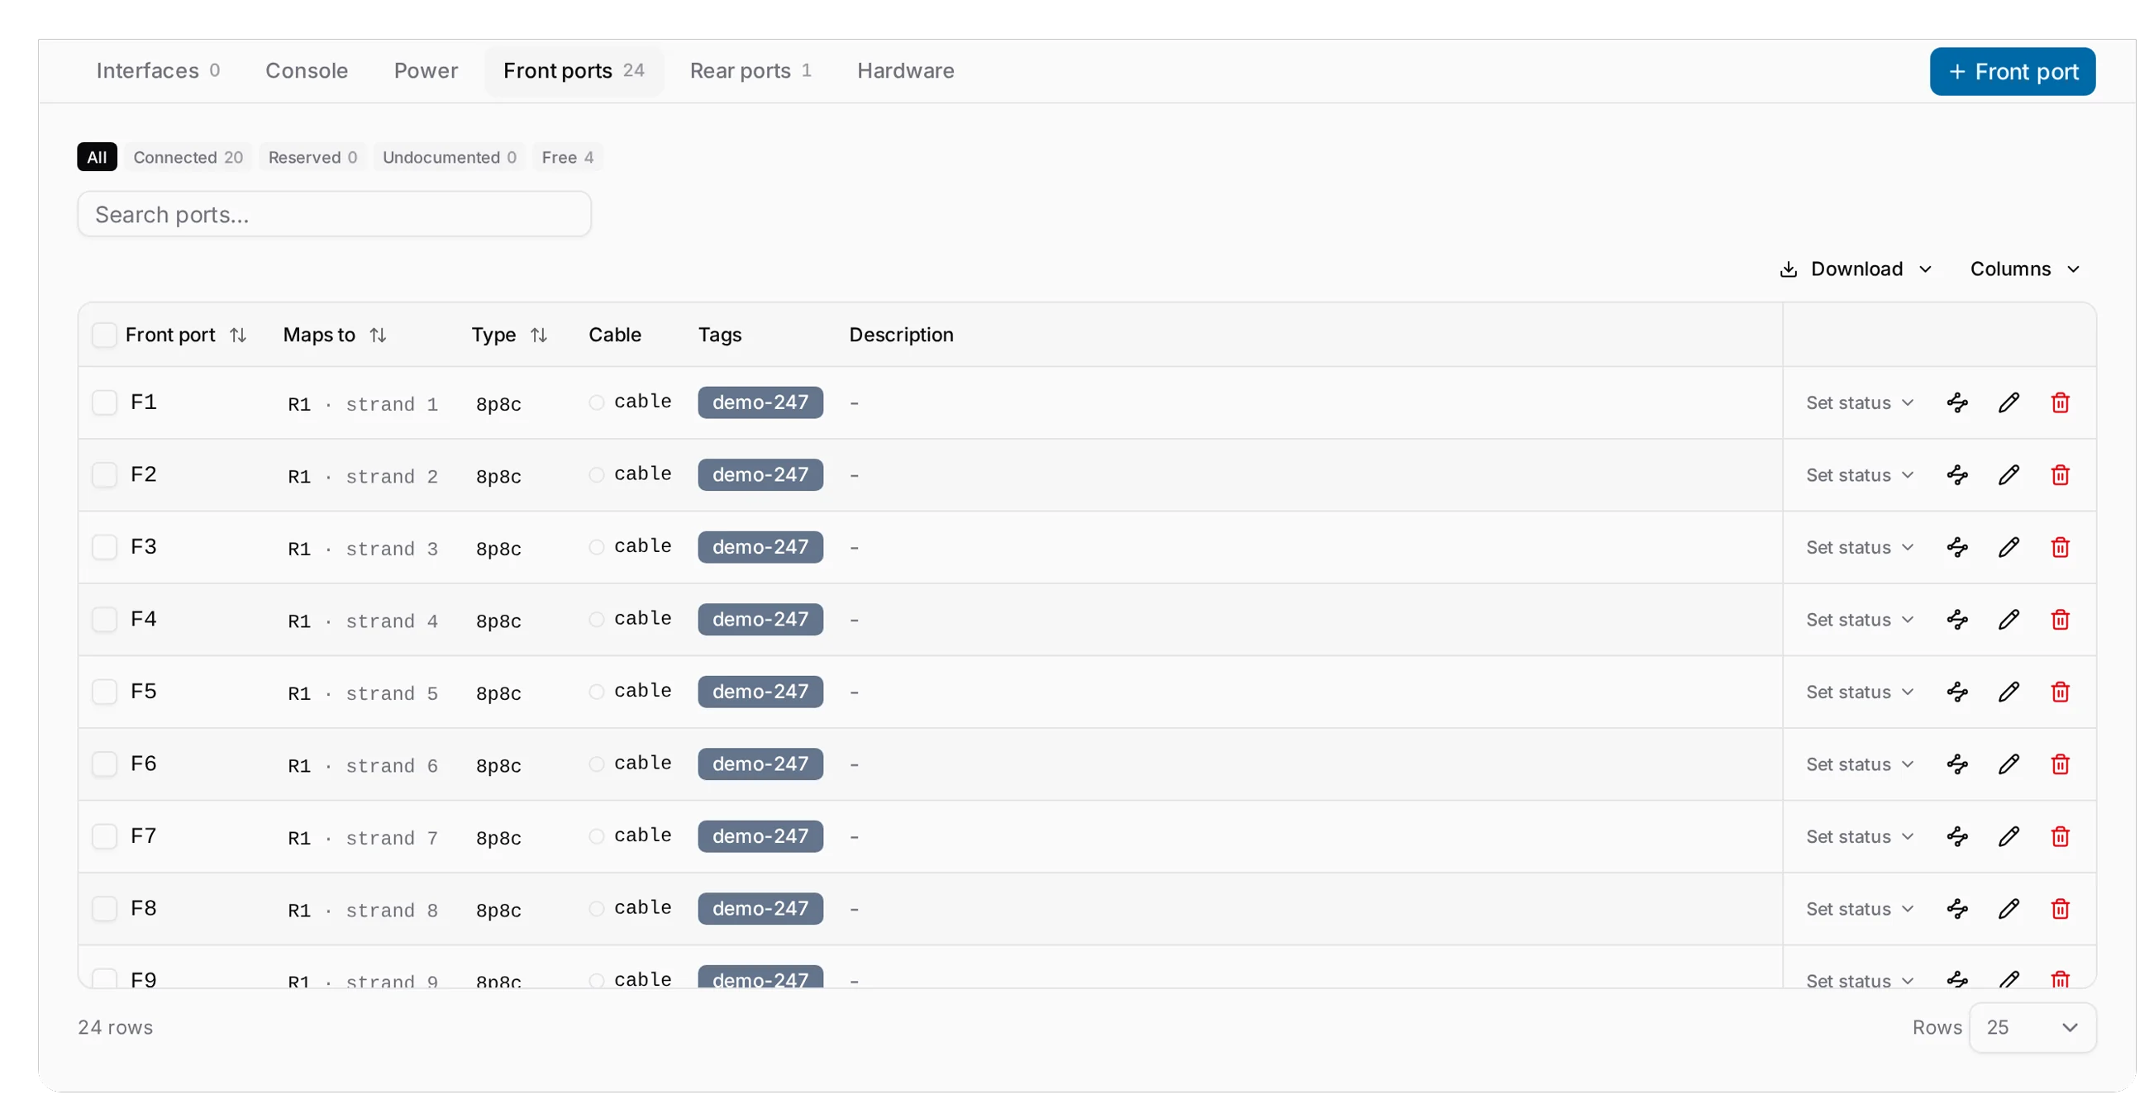The width and height of the screenshot is (2149, 1104).
Task: Click the Search ports input field
Action: click(335, 214)
